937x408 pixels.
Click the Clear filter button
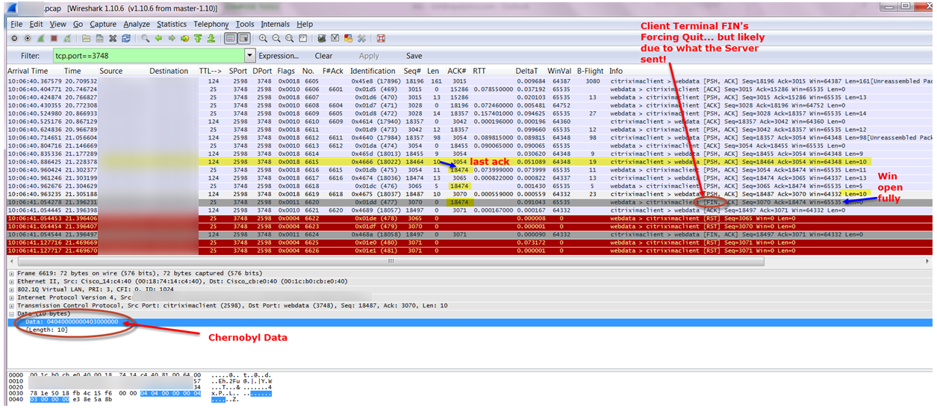pos(323,56)
